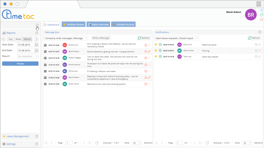Open the leave requests filter dropdown
This screenshot has height=148, width=264.
pyautogui.click(x=176, y=38)
